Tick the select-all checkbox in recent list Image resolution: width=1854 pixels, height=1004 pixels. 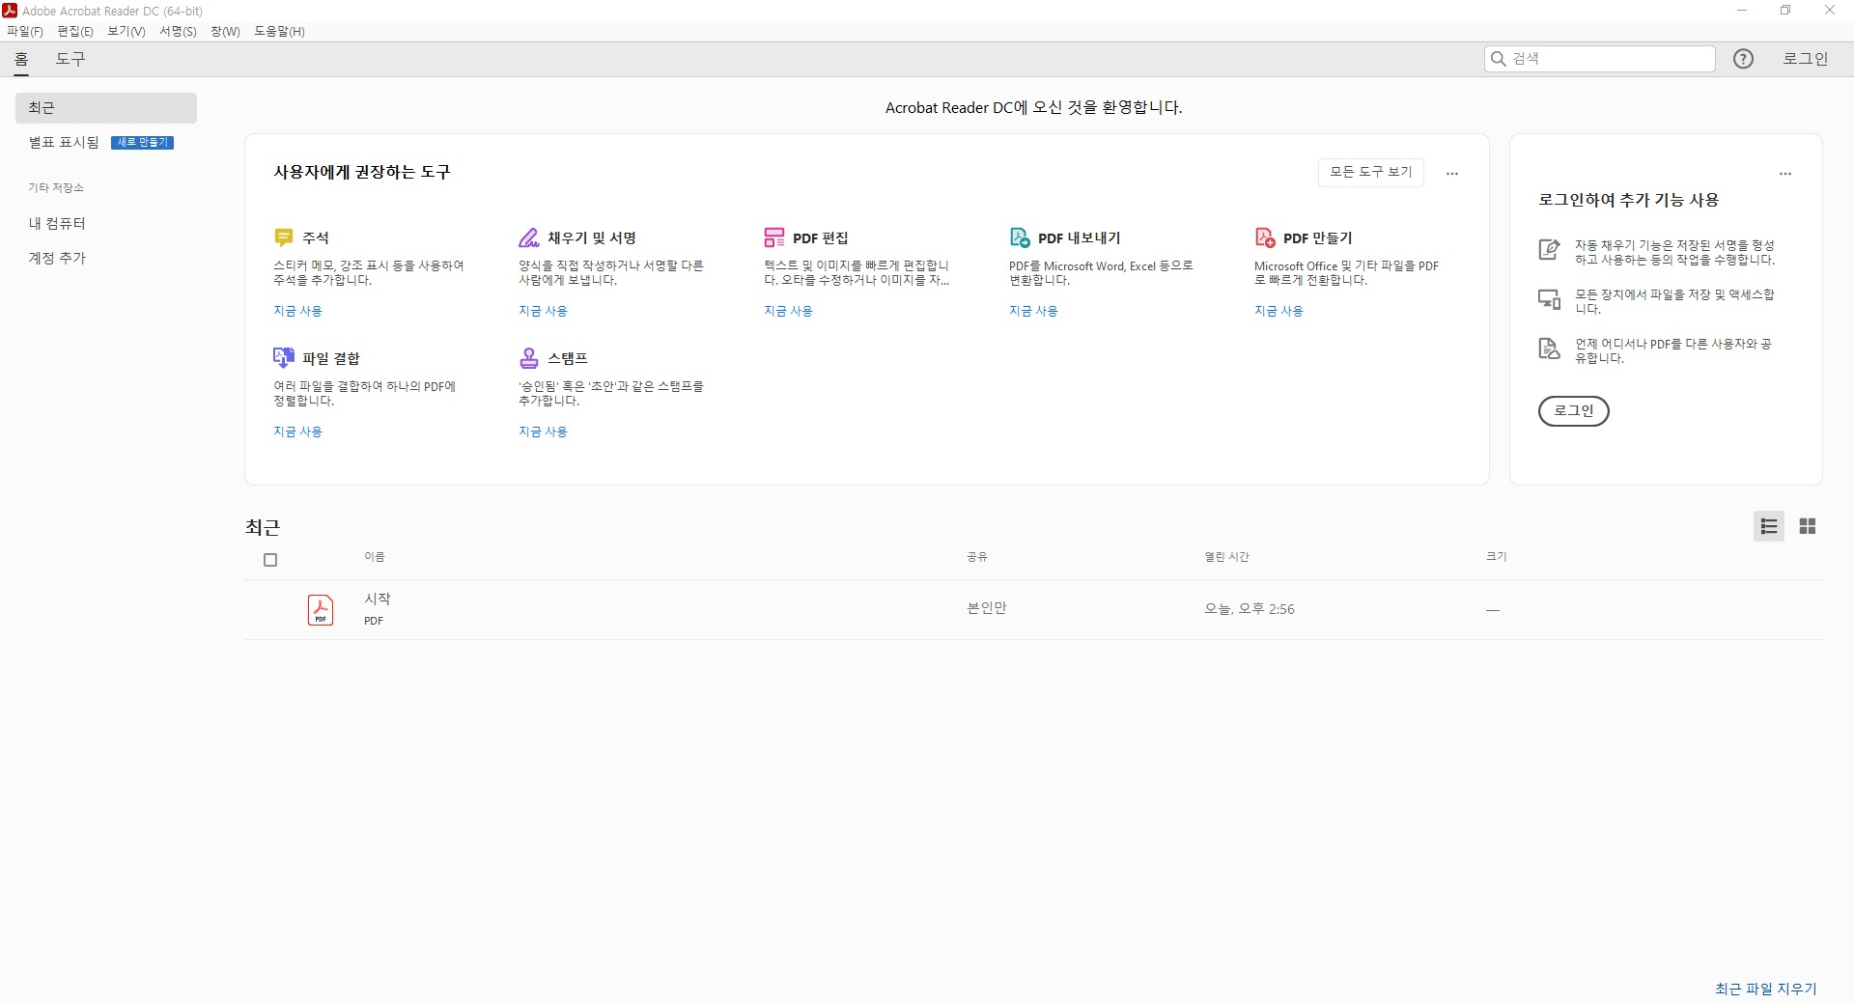[x=270, y=560]
